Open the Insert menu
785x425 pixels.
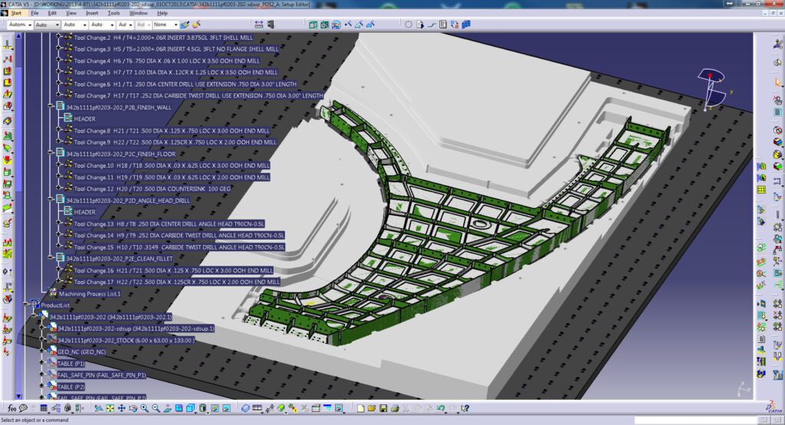pyautogui.click(x=92, y=13)
